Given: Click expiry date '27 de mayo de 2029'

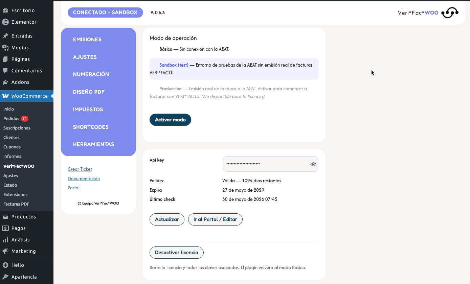Looking at the screenshot, I should (243, 190).
